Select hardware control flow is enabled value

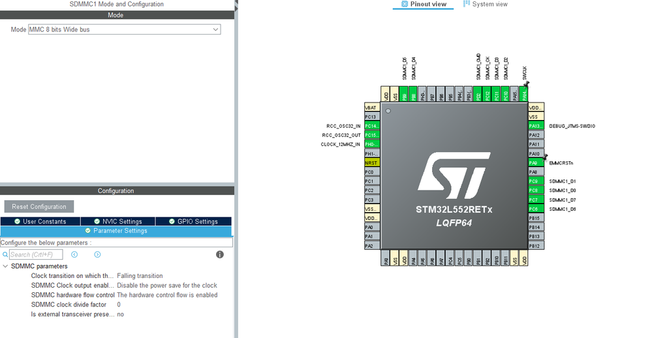167,295
